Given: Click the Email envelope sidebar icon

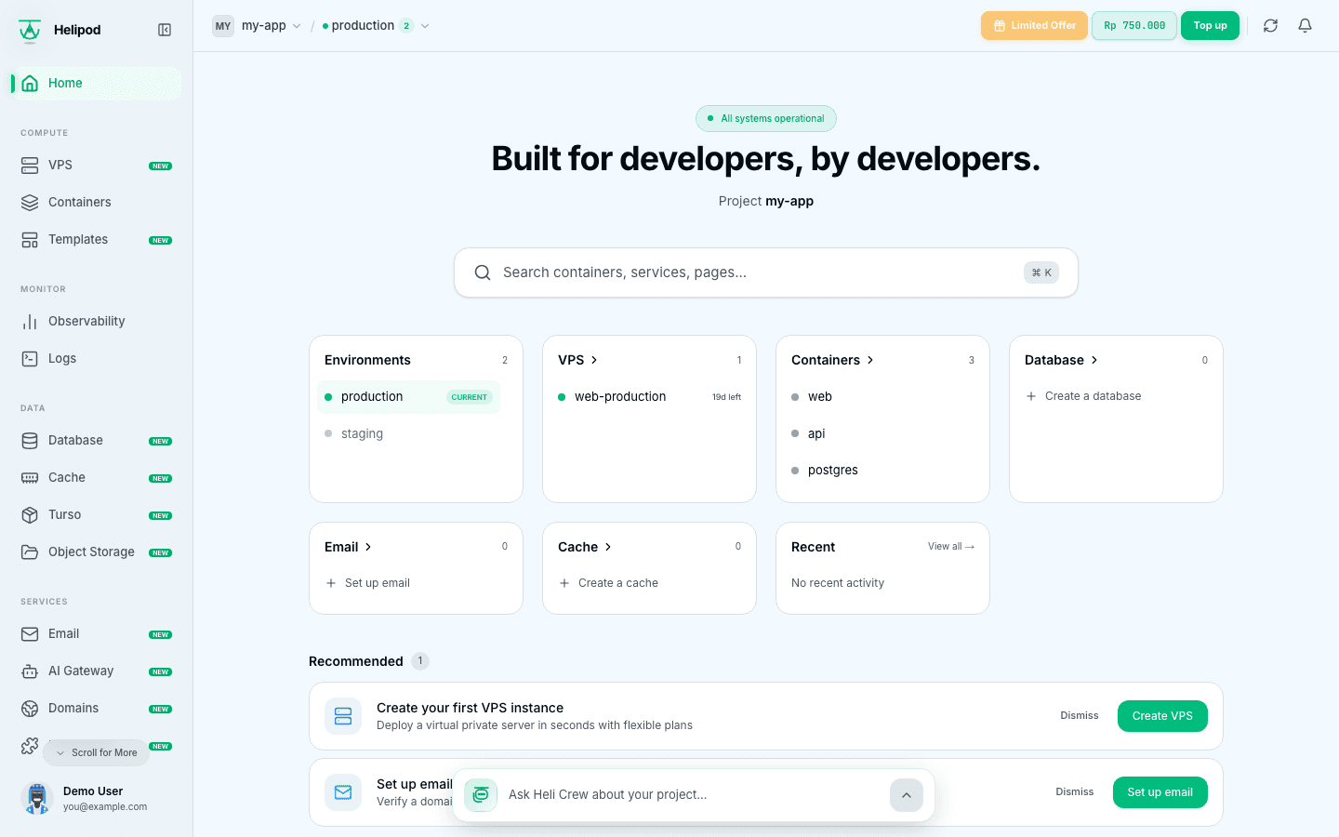Looking at the screenshot, I should (30, 633).
